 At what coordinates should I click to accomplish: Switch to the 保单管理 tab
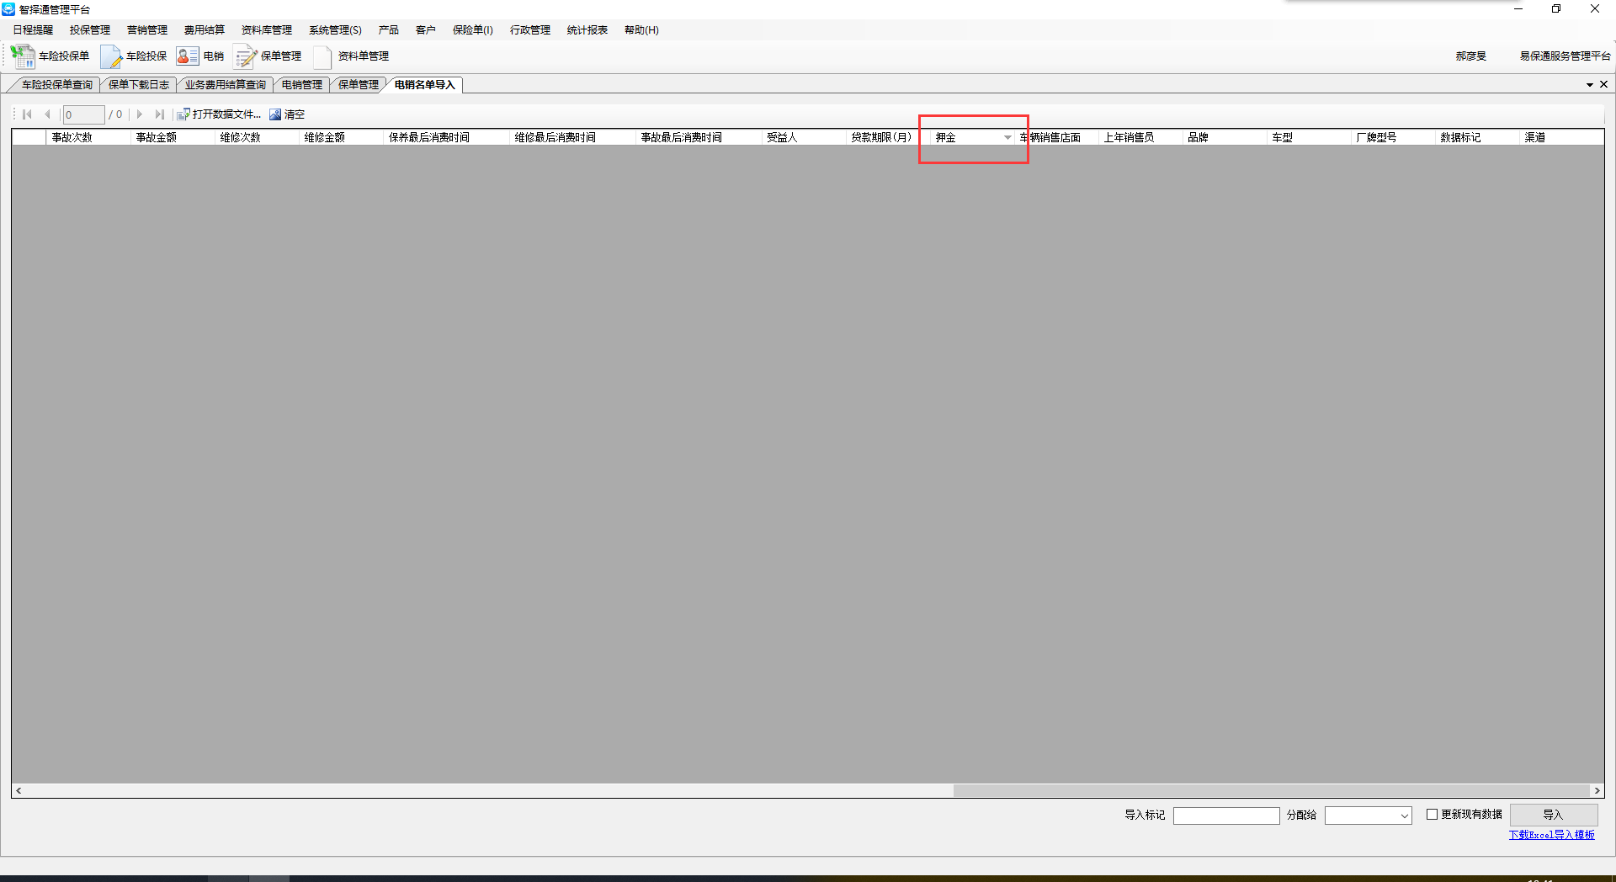(359, 85)
